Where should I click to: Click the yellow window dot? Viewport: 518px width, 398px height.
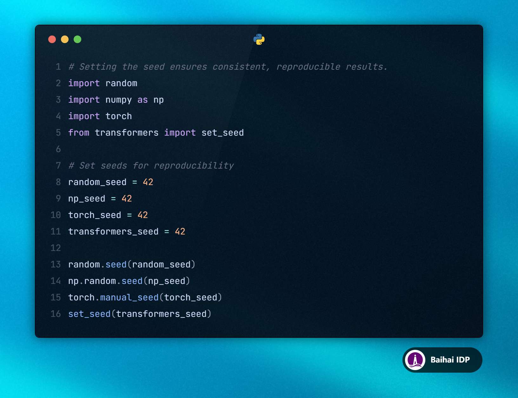tap(65, 39)
